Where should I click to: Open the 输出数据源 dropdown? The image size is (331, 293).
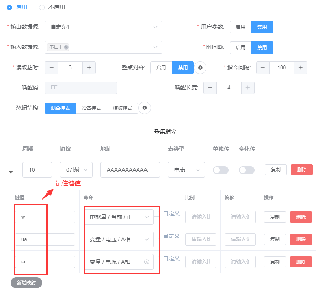(103, 27)
